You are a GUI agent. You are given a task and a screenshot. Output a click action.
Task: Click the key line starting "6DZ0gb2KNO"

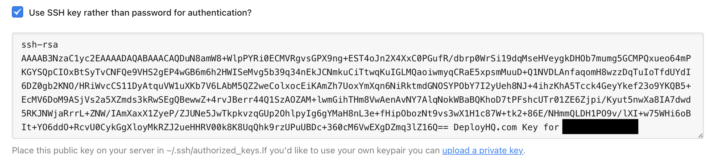[356, 86]
